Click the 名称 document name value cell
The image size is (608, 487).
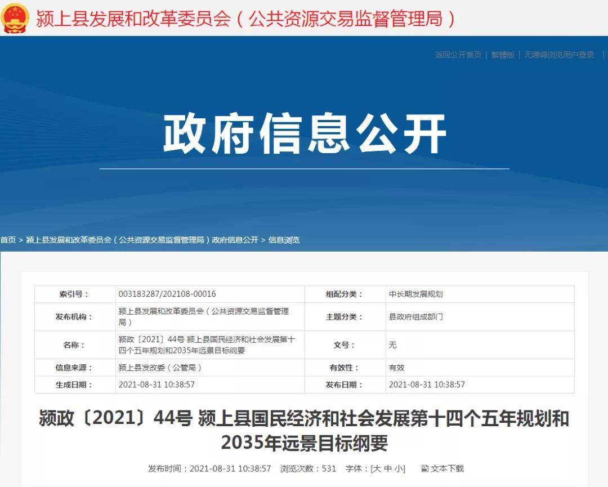coord(210,345)
